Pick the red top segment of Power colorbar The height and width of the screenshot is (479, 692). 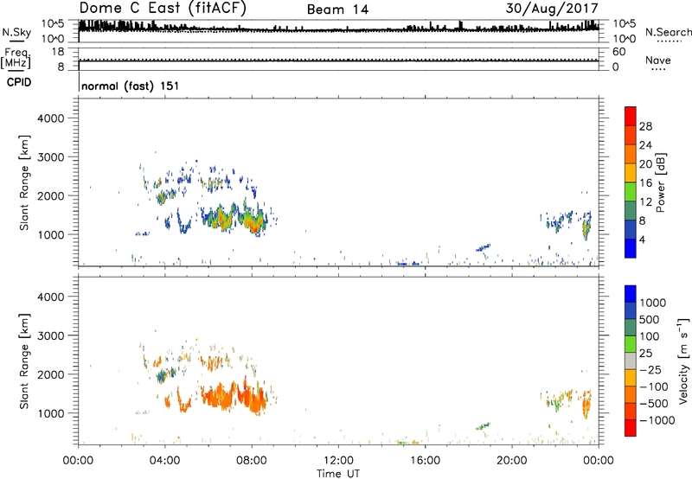pyautogui.click(x=631, y=116)
